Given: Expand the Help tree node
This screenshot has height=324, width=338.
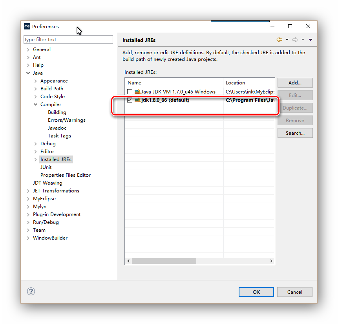Looking at the screenshot, I should pyautogui.click(x=28, y=65).
